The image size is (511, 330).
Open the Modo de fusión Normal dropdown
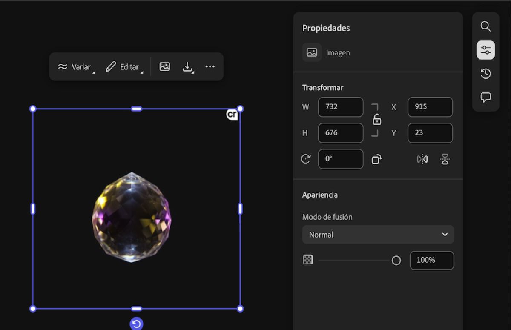click(378, 235)
